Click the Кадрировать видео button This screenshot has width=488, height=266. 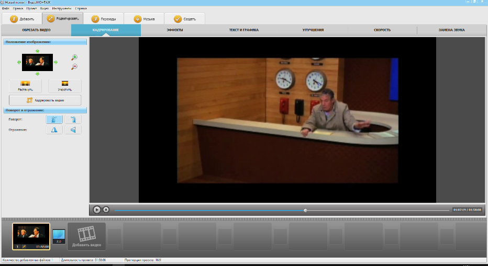pos(45,100)
